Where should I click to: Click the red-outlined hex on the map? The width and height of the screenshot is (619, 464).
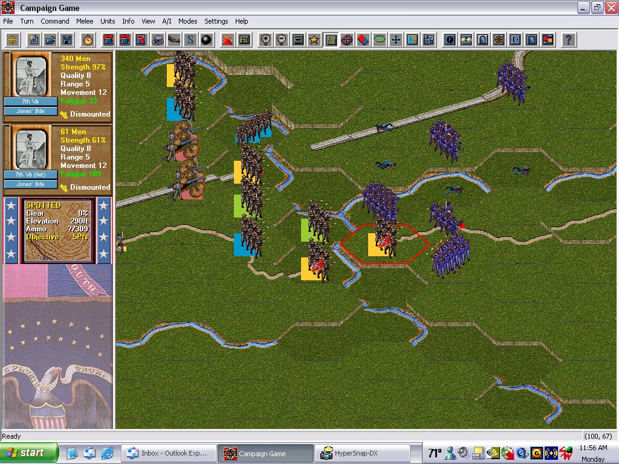pos(384,243)
